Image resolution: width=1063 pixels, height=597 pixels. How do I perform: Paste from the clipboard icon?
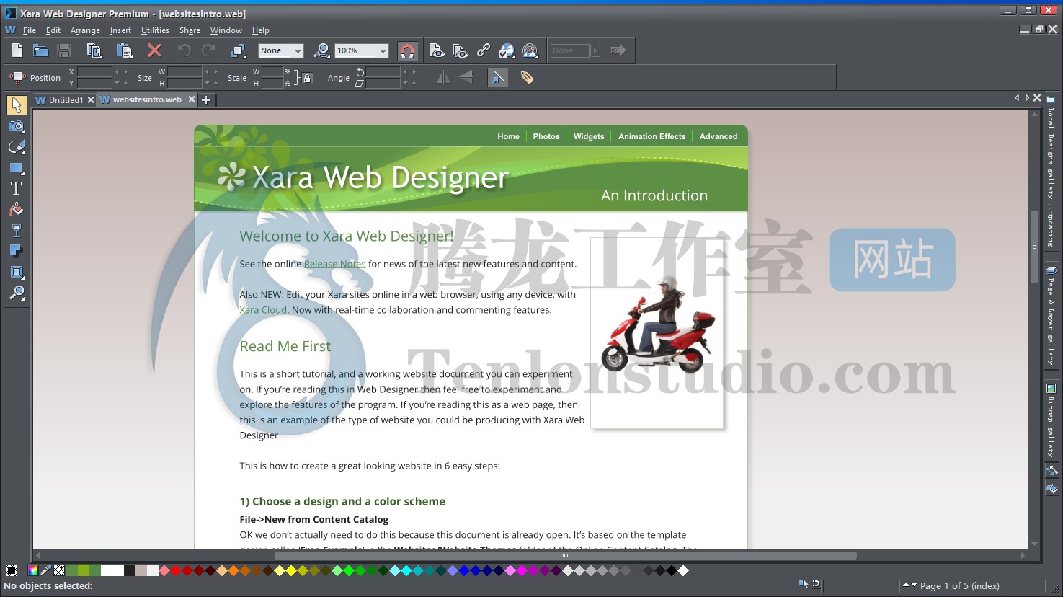click(x=125, y=50)
